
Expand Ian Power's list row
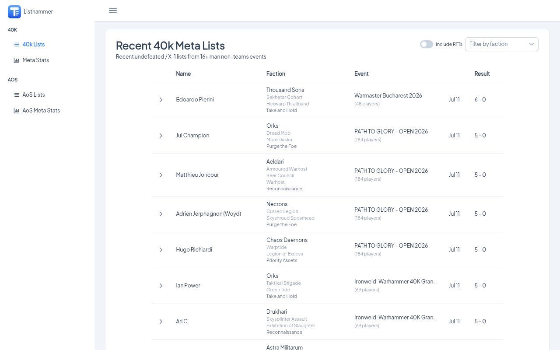coord(161,286)
